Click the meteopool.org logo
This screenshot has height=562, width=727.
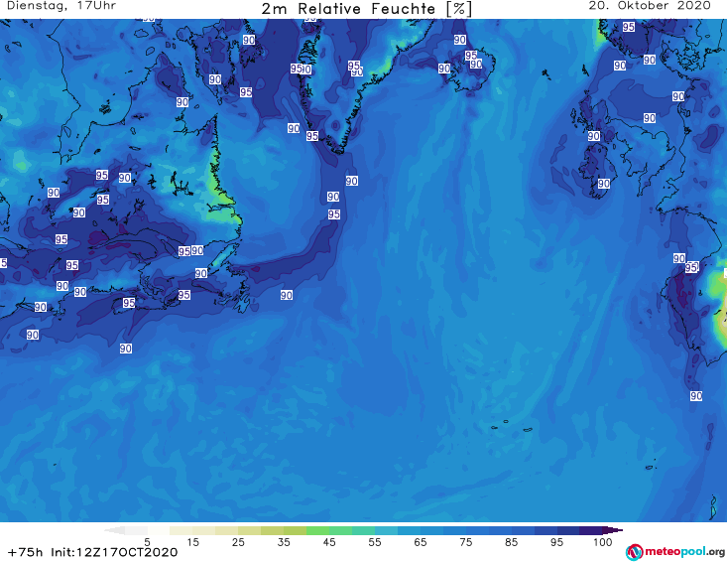pos(675,552)
